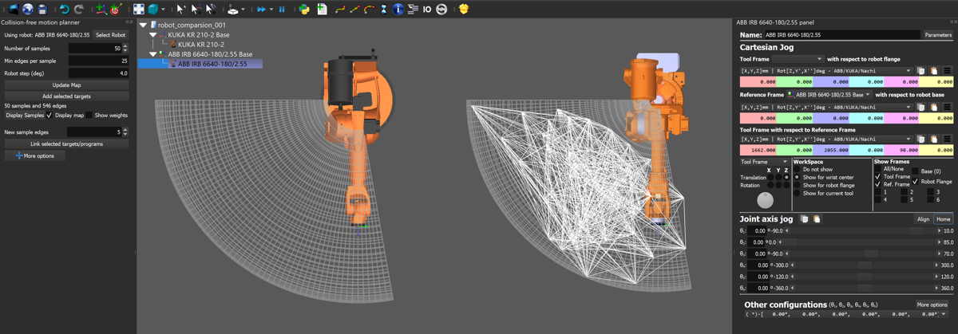Image resolution: width=958 pixels, height=334 pixels.
Task: Click the Undo icon in toolbar
Action: 65,10
